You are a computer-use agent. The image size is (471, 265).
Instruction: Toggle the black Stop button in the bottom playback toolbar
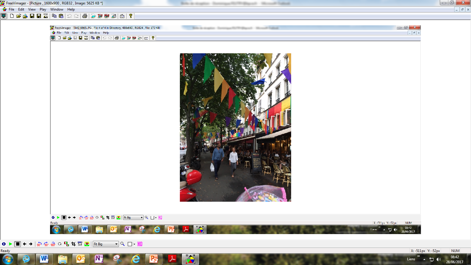(x=18, y=244)
